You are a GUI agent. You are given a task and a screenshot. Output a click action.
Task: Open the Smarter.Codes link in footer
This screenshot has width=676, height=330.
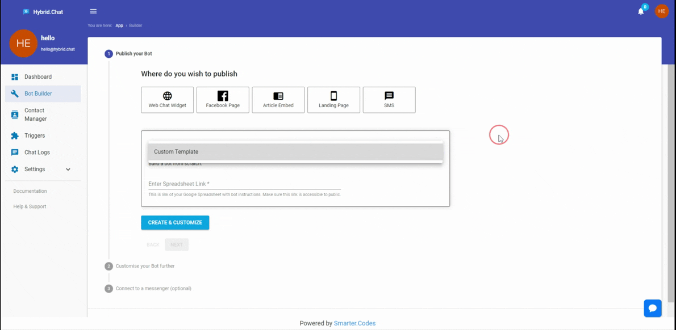(354, 323)
